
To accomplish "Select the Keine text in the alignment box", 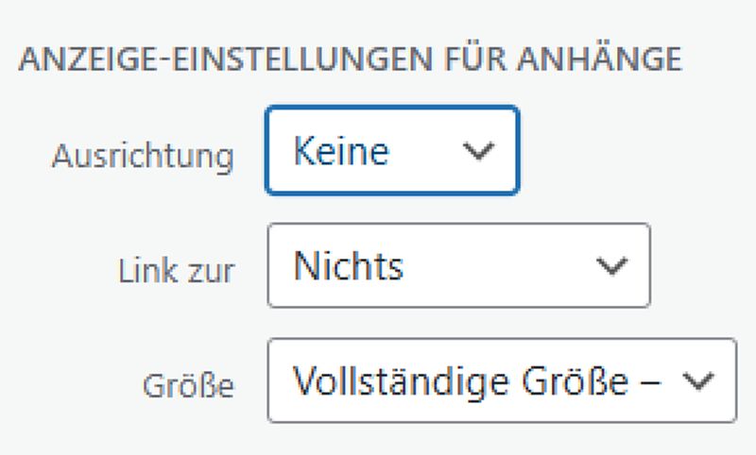I will 340,151.
